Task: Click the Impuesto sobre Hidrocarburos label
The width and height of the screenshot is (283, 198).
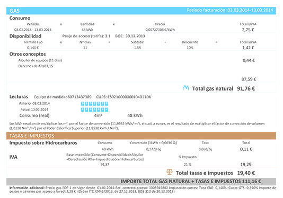Action: pos(43,143)
